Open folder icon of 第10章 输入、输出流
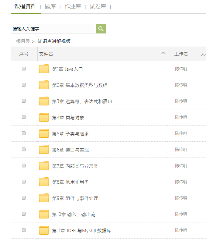 click(44, 214)
